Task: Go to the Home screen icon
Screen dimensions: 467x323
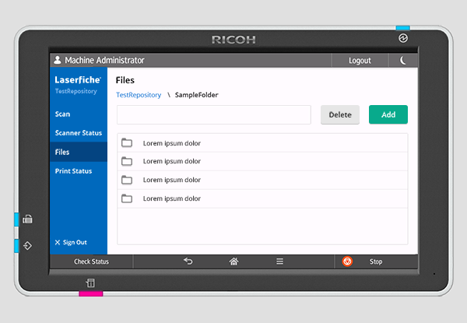Action: 233,262
